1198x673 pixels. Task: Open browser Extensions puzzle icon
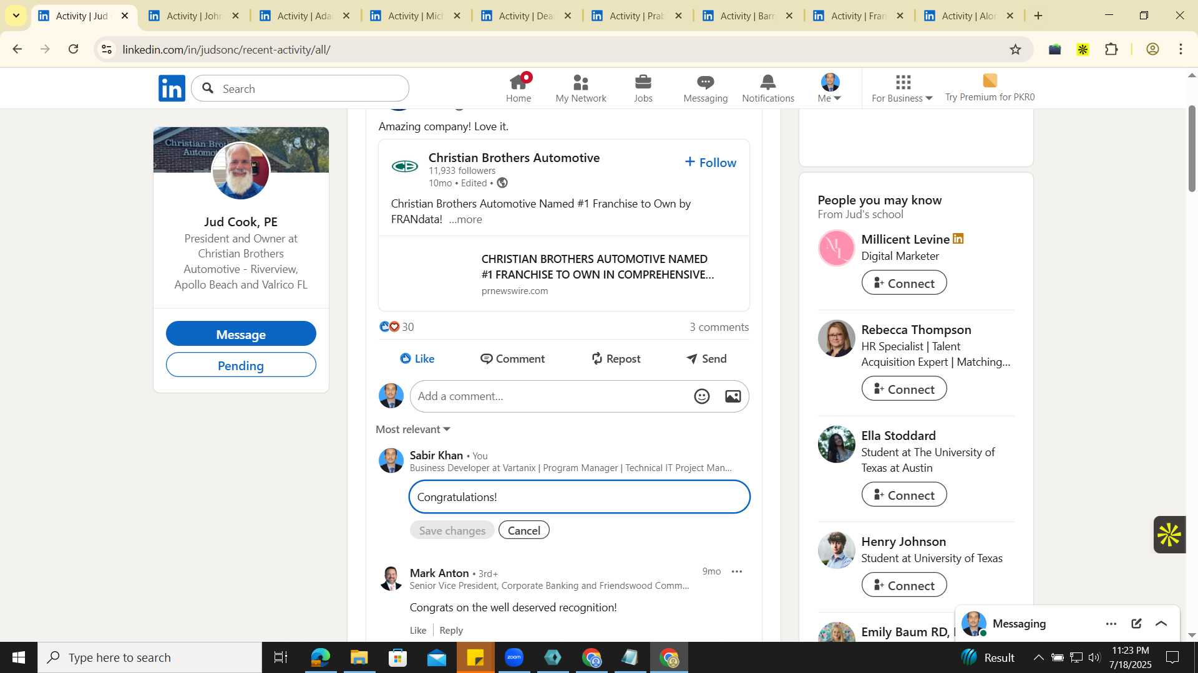(x=1111, y=49)
